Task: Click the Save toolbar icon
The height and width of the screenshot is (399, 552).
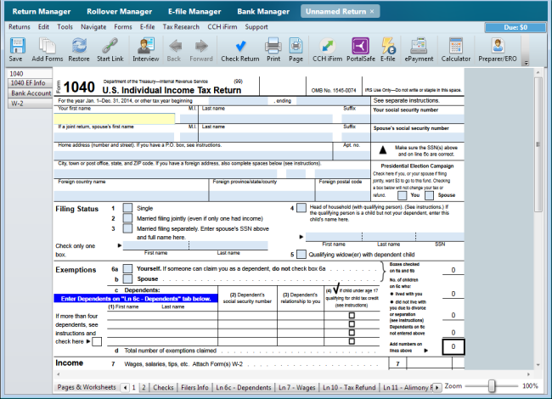Action: [16, 49]
